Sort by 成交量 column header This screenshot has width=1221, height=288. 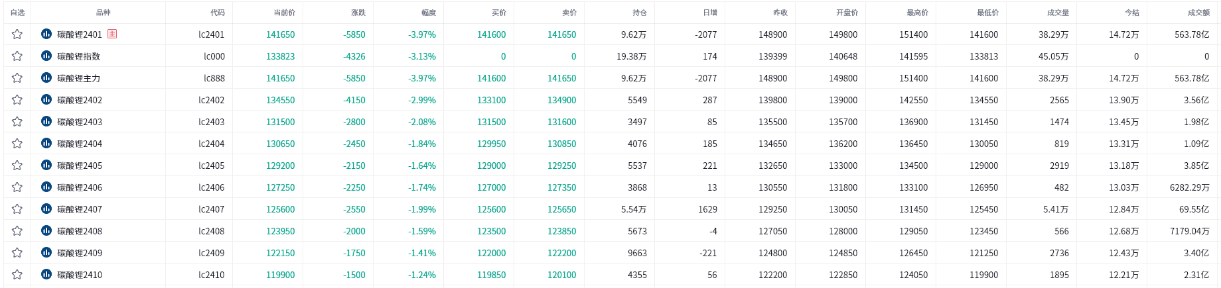pos(1058,13)
